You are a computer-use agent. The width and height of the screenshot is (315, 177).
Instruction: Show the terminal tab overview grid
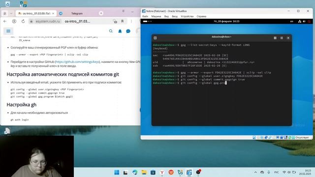pos(275,38)
